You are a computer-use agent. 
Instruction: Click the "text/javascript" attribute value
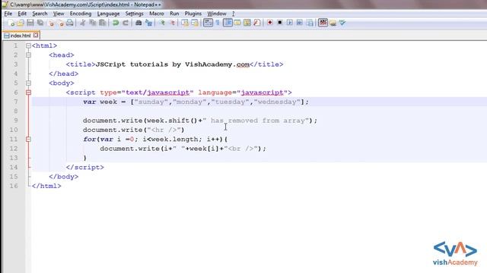158,93
